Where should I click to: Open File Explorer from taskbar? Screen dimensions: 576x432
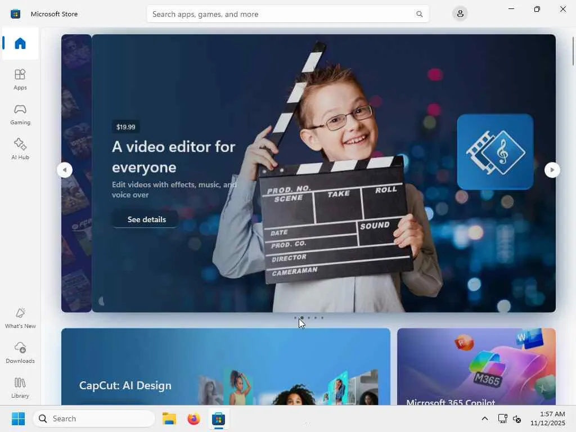169,418
